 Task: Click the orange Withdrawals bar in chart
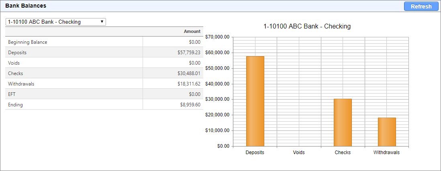pyautogui.click(x=386, y=132)
